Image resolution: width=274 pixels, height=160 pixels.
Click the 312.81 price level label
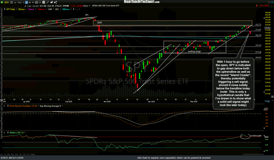258,30
